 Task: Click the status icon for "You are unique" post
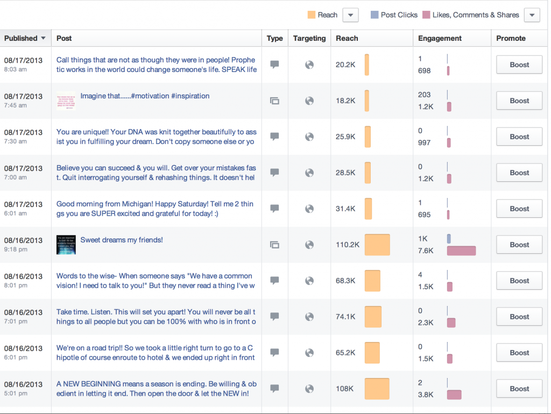(274, 137)
